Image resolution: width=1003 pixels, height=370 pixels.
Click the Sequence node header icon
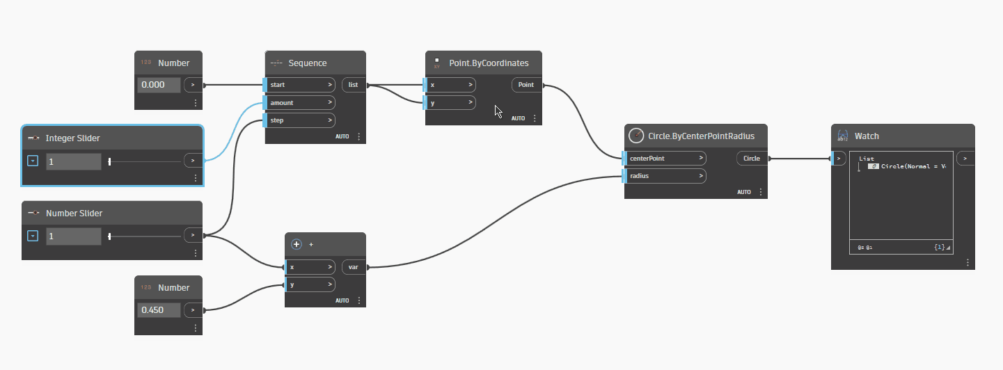tap(276, 63)
